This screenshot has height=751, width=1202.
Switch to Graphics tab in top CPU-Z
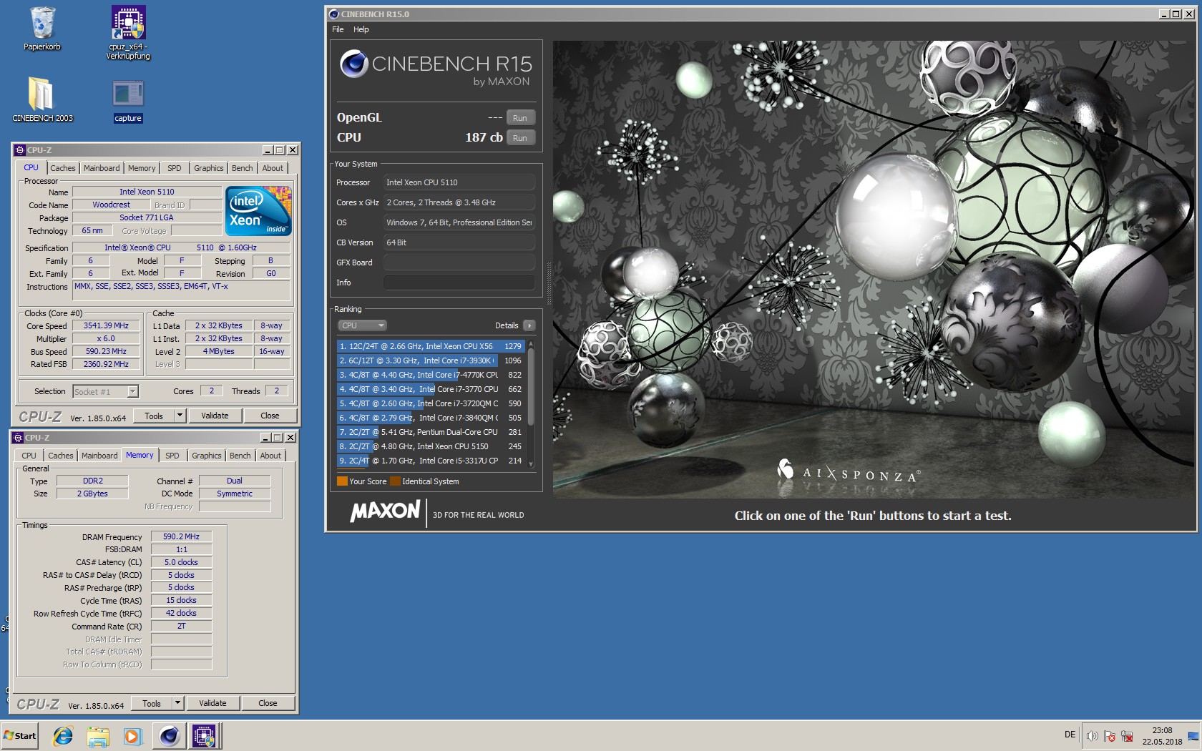pos(209,168)
